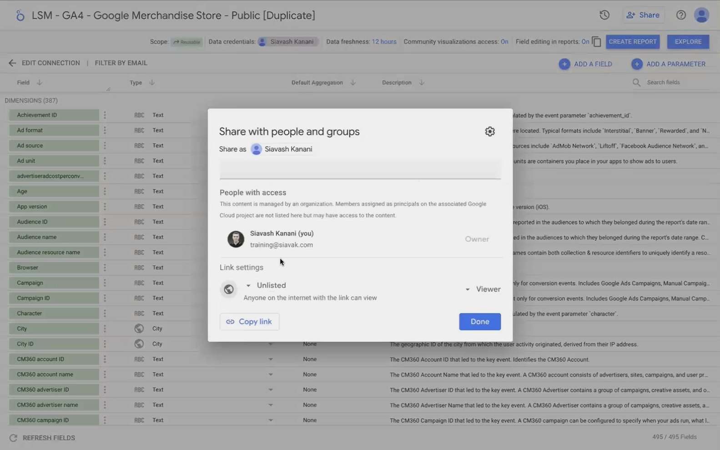Viewport: 720px width, 450px height.
Task: Click the globe icon beside Unlisted
Action: tap(229, 289)
